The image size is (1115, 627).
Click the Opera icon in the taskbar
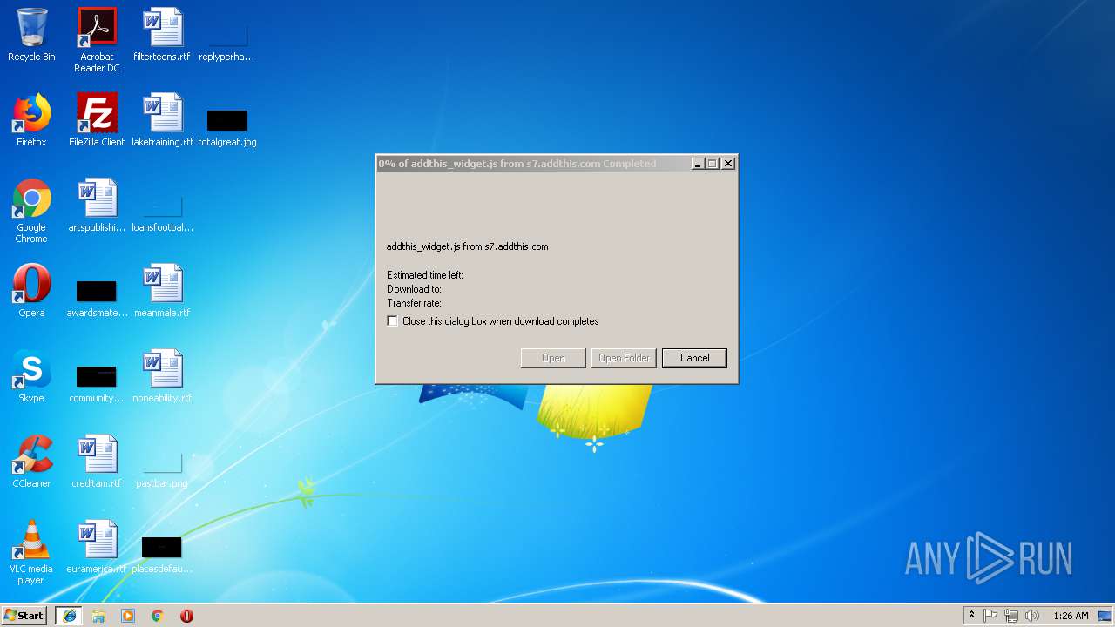[186, 616]
